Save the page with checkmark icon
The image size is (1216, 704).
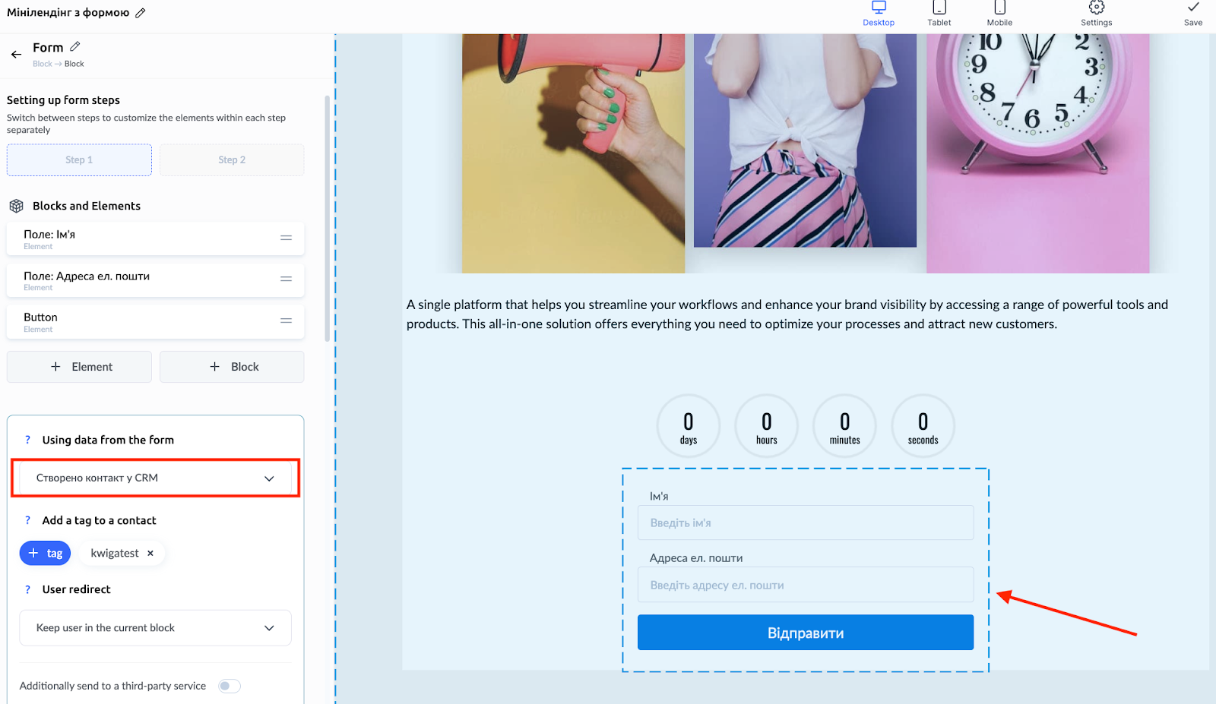(x=1193, y=13)
